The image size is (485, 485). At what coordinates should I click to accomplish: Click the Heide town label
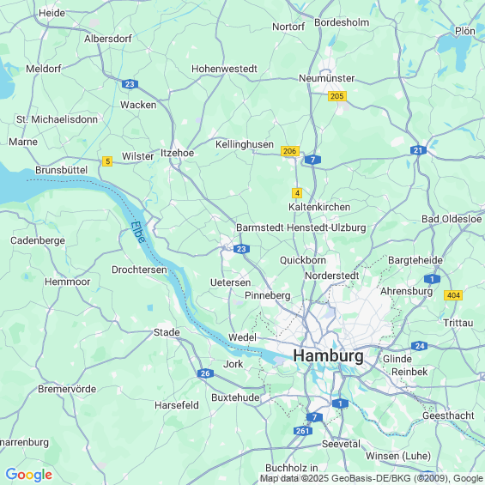tap(52, 13)
